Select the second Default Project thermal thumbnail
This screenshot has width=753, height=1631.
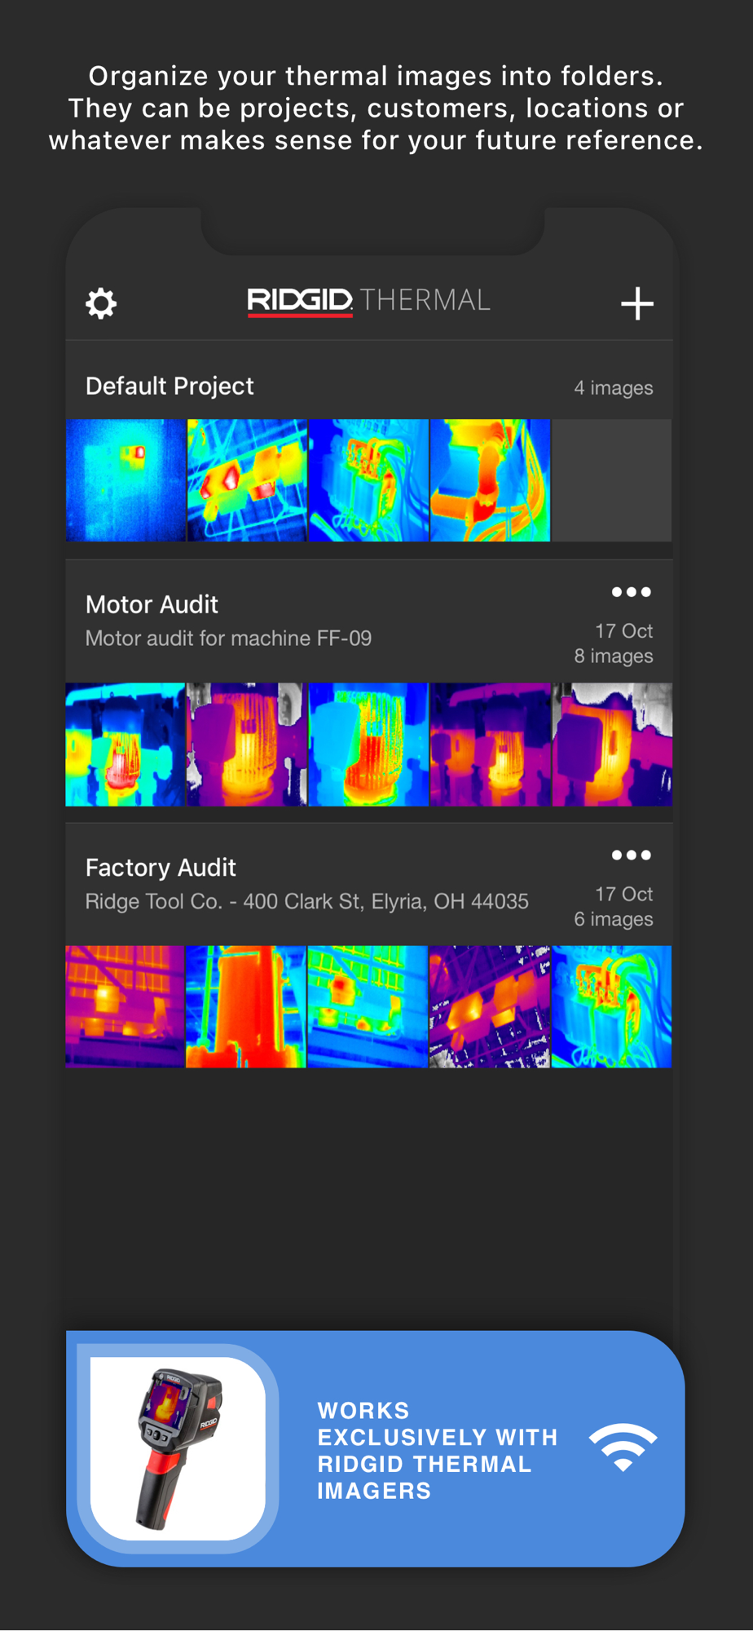click(247, 480)
